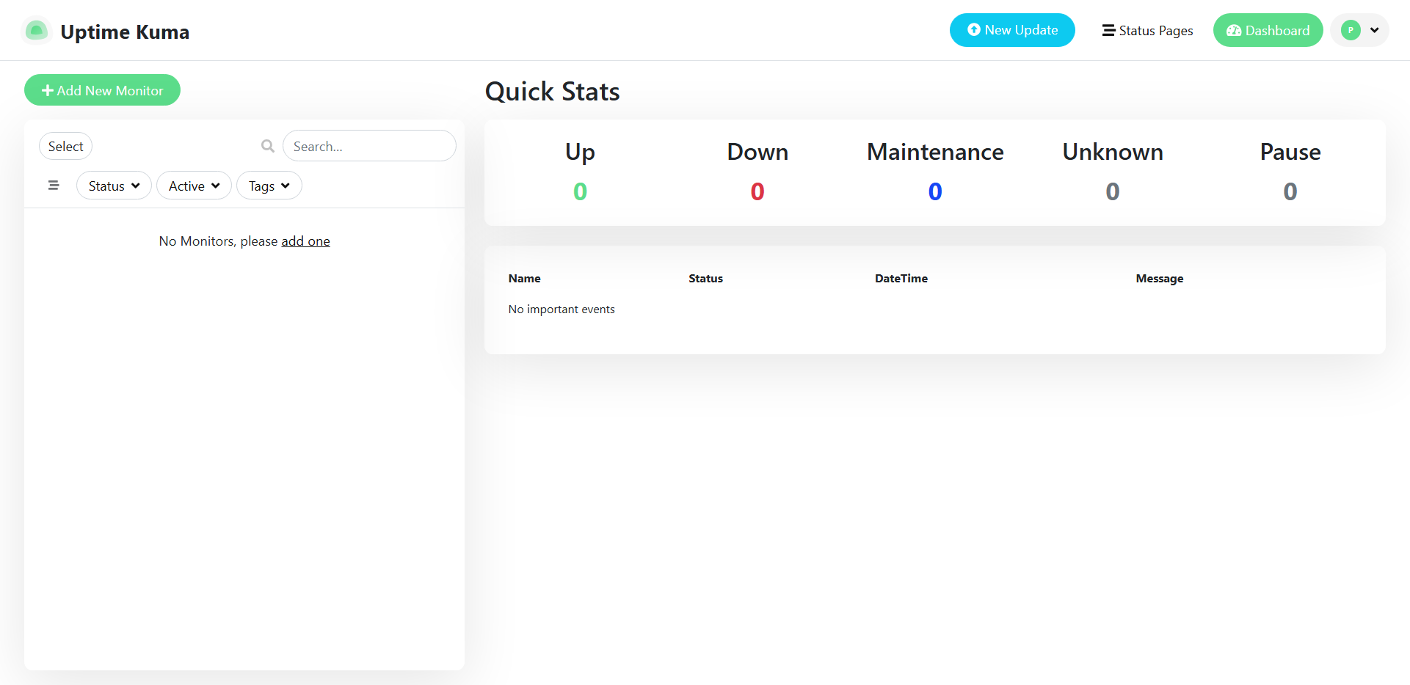Open the Status Pages menu item

point(1147,30)
